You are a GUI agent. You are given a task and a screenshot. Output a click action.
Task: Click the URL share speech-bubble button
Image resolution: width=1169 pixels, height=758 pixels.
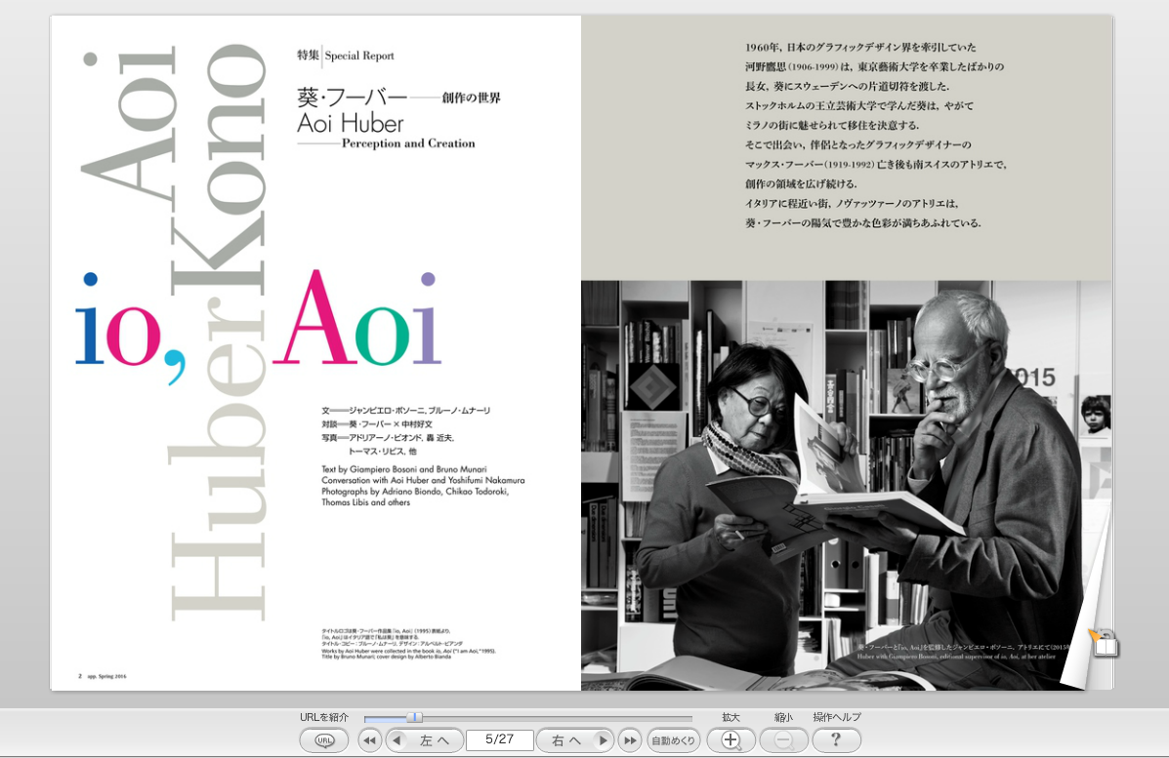[324, 740]
